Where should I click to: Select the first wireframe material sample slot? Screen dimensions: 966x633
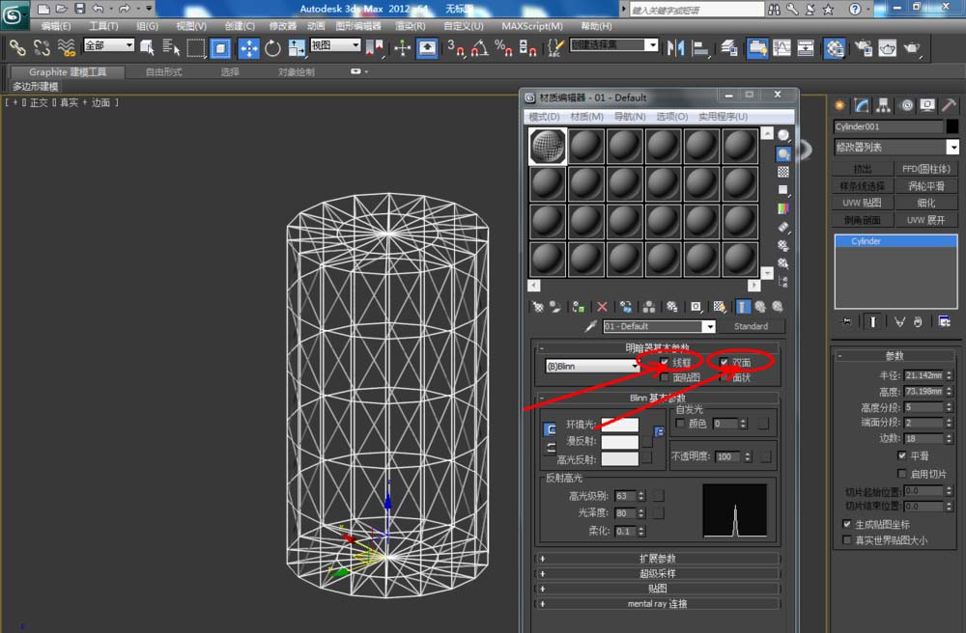pyautogui.click(x=548, y=147)
